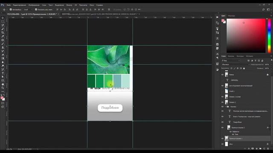Click the rainbow hue slider strip
The image size is (273, 153).
[269, 36]
